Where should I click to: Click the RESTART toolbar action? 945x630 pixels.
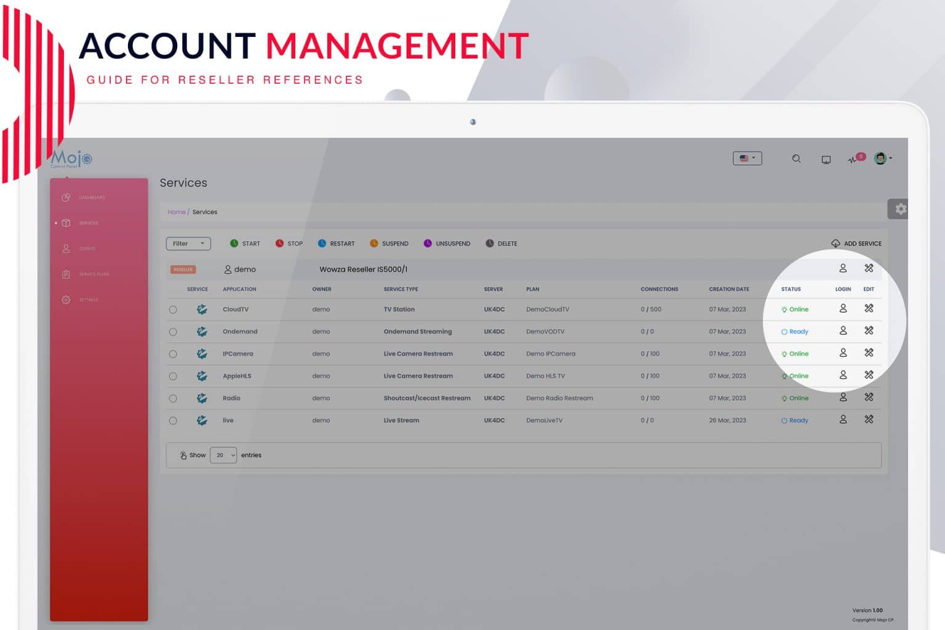336,244
